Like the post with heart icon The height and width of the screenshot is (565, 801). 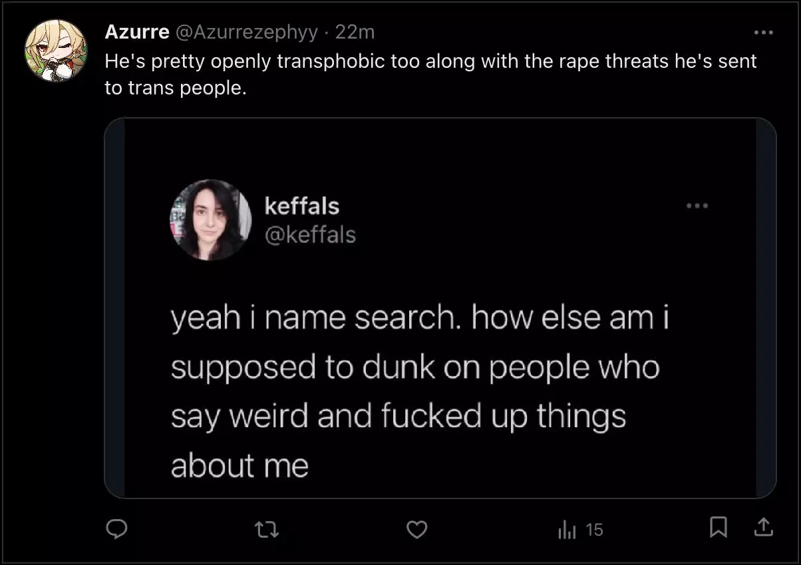[x=416, y=530]
